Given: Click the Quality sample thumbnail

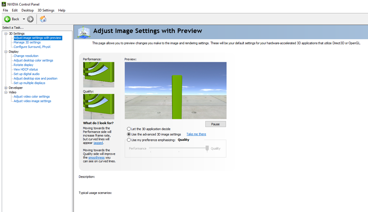Looking at the screenshot, I should pos(99,107).
